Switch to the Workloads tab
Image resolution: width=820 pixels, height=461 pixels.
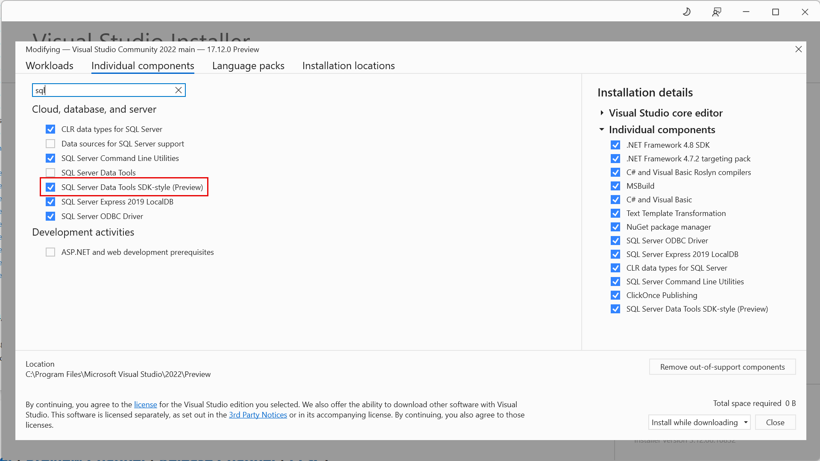tap(50, 66)
